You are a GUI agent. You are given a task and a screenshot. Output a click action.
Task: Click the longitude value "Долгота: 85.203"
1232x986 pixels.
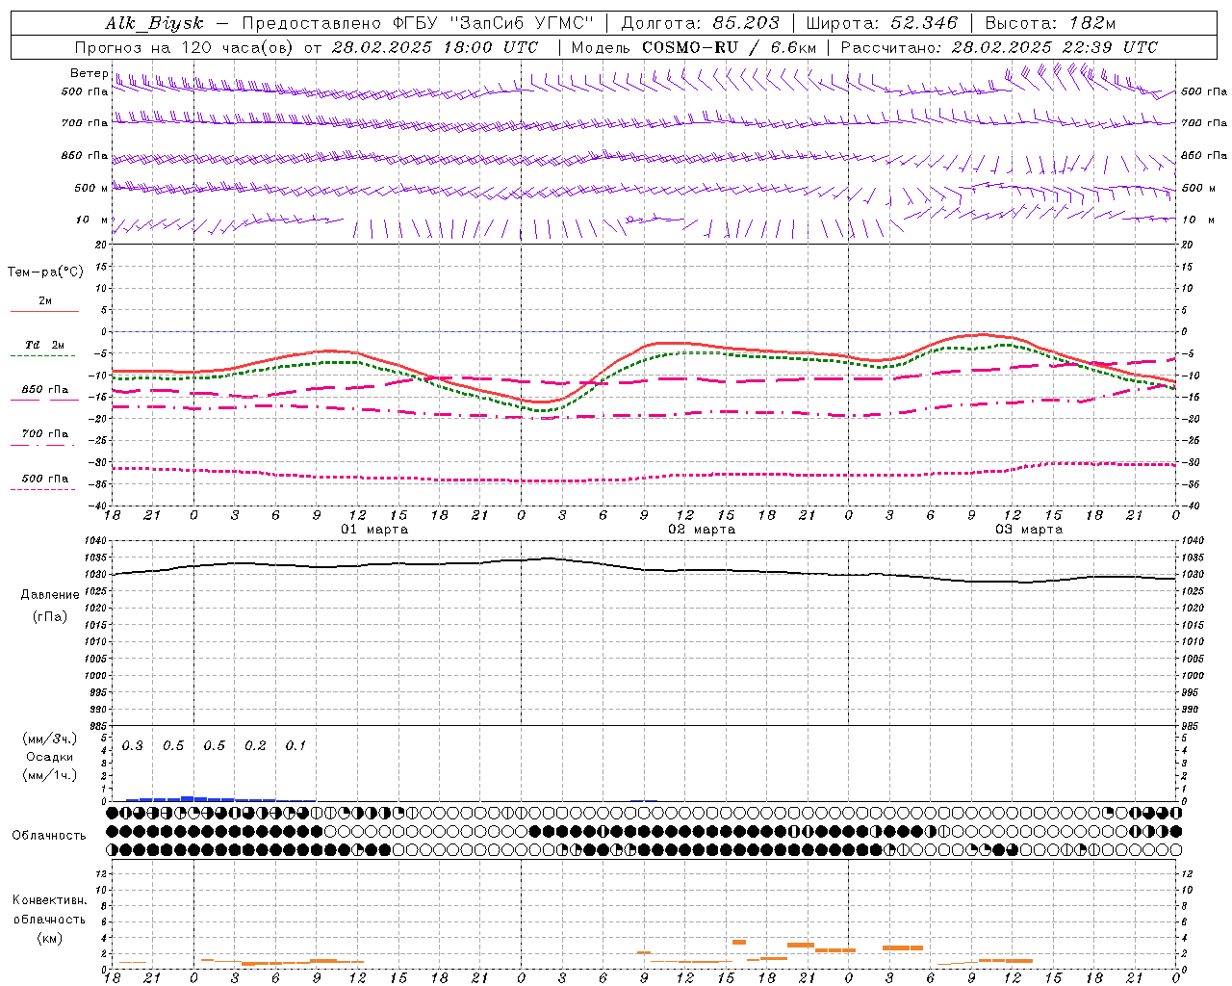click(x=700, y=24)
